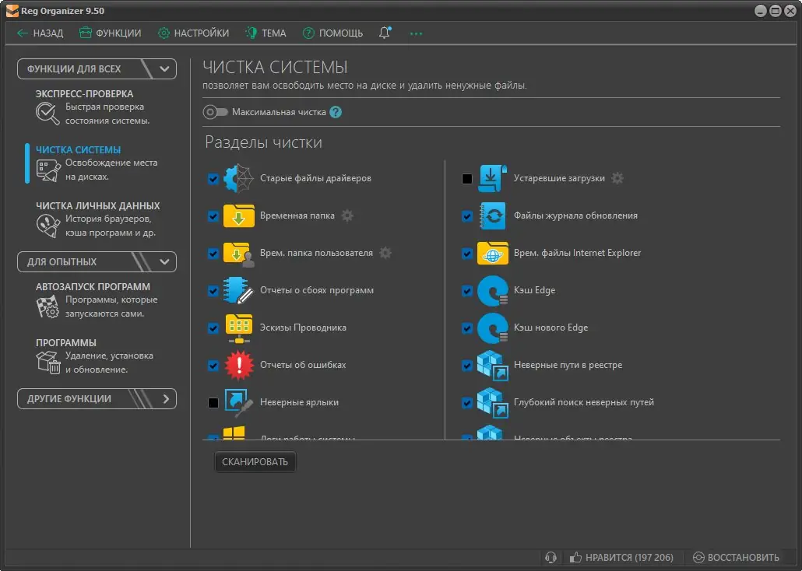Uncheck Файлы журнала обновления checkbox
Screen dimensions: 802x571
467,216
